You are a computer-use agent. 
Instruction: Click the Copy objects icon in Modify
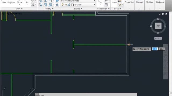[x=41, y=1]
